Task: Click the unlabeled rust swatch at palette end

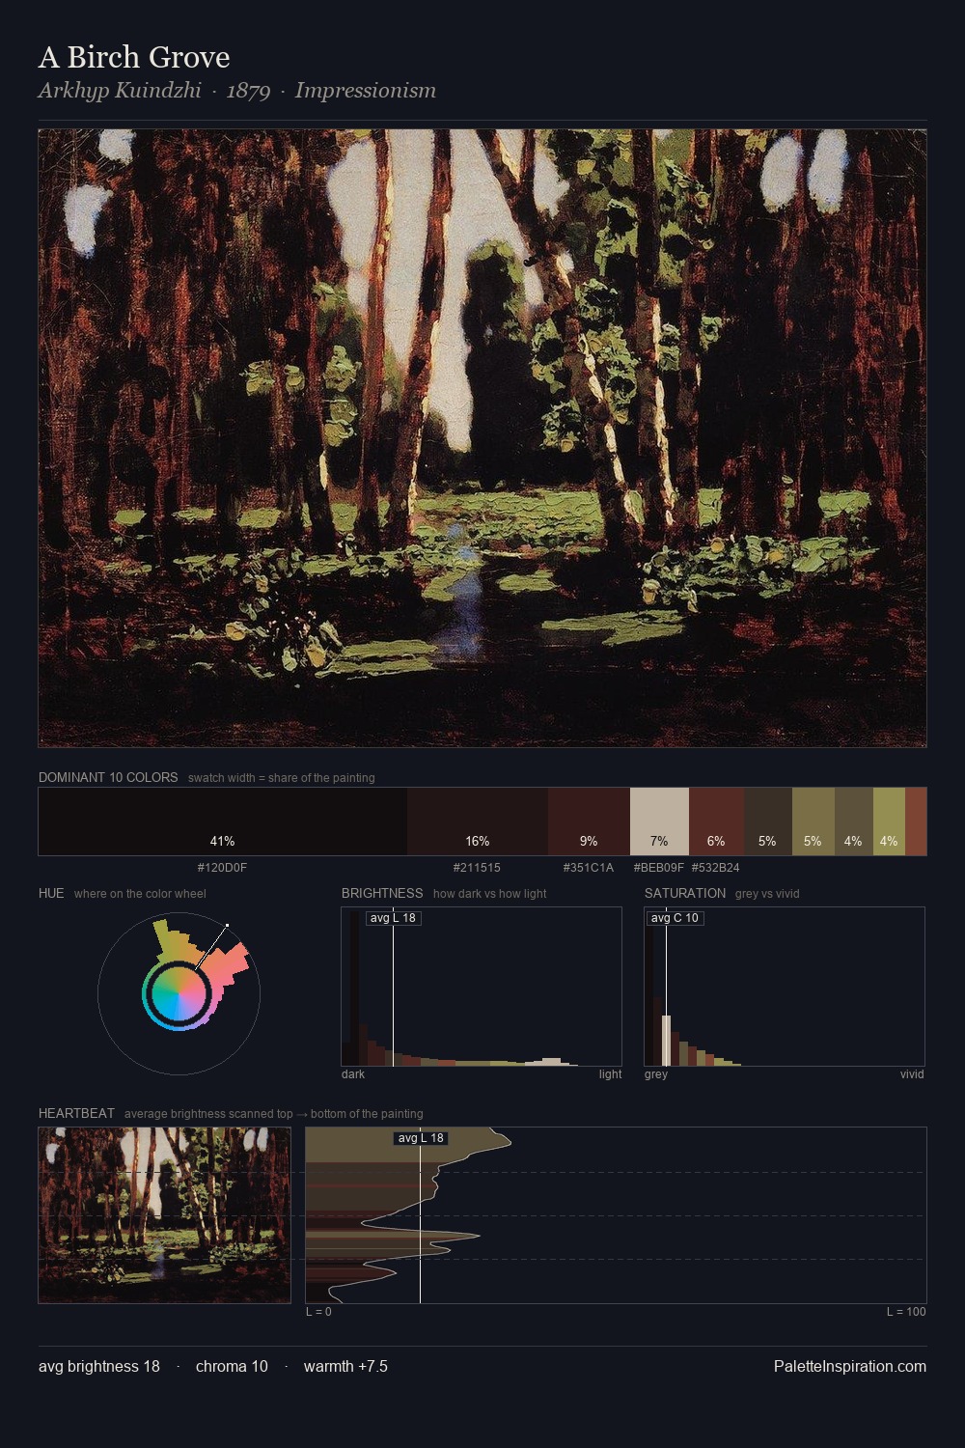Action: 916,821
